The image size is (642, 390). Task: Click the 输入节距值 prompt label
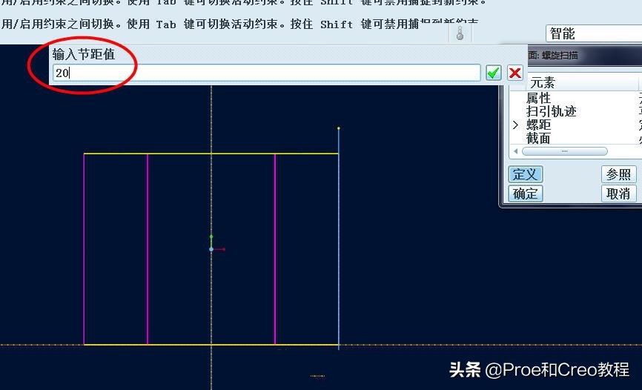coord(84,54)
